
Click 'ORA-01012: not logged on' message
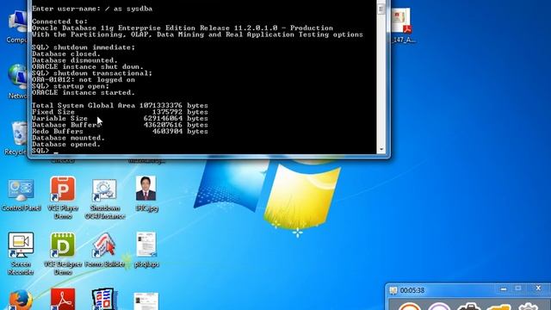point(84,80)
